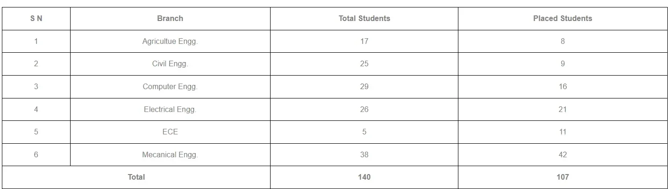Screen dimensions: 671x189
Task: Click Mecanical Engg. placed students value 42
Action: point(562,155)
